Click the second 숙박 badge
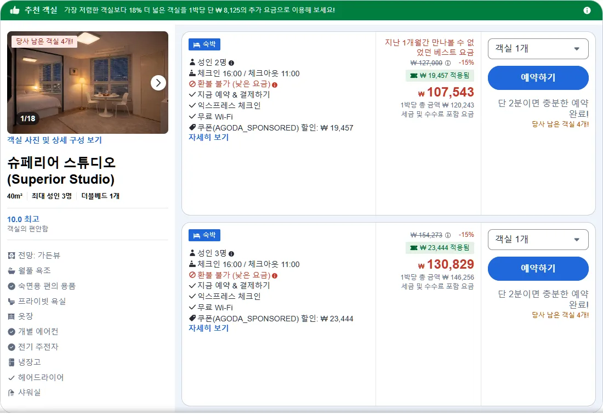The image size is (603, 414). click(x=204, y=235)
